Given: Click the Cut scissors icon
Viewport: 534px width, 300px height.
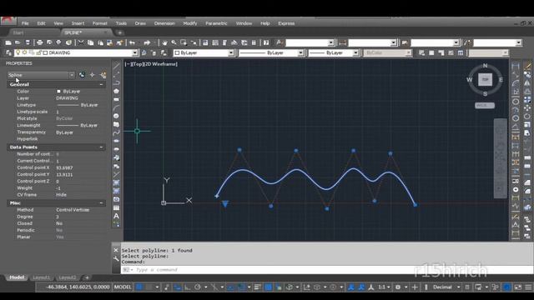Looking at the screenshot, I should coord(81,42).
